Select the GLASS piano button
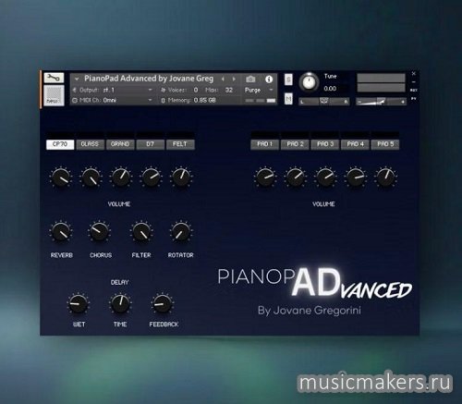 90,144
